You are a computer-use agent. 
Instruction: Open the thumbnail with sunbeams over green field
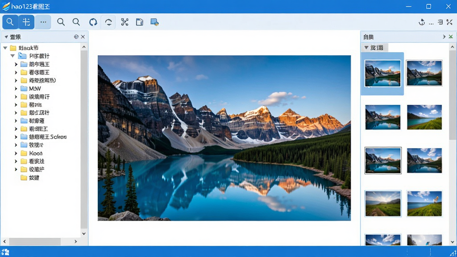pyautogui.click(x=383, y=203)
